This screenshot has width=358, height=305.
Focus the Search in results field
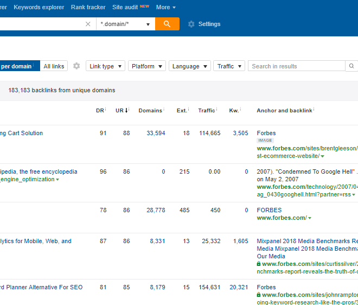coord(297,66)
